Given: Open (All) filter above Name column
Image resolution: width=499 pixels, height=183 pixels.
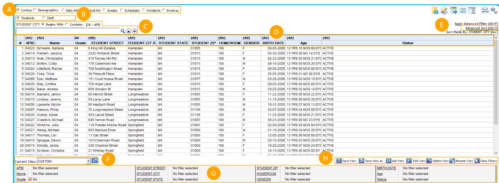Looking at the screenshot, I should 54,38.
